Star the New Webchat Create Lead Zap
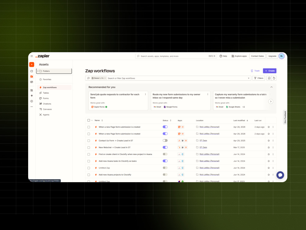Viewport: 306px width, 230px height. tap(269, 148)
